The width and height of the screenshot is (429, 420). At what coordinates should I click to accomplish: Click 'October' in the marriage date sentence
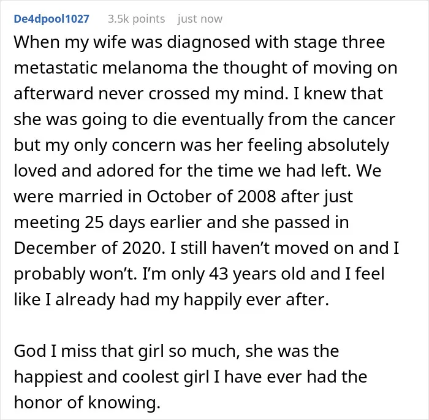(179, 196)
